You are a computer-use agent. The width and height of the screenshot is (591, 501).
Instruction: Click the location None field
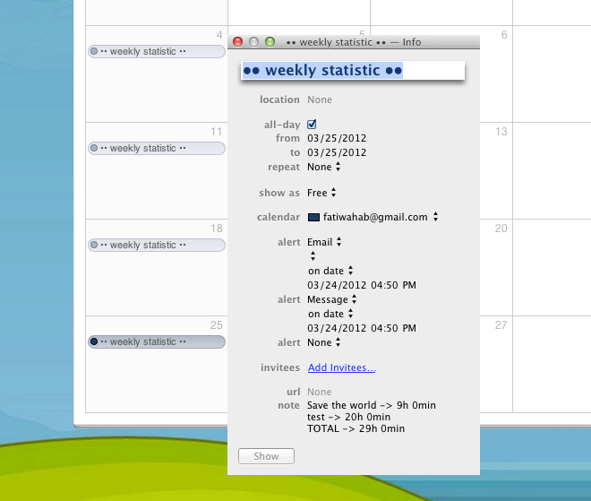(320, 99)
